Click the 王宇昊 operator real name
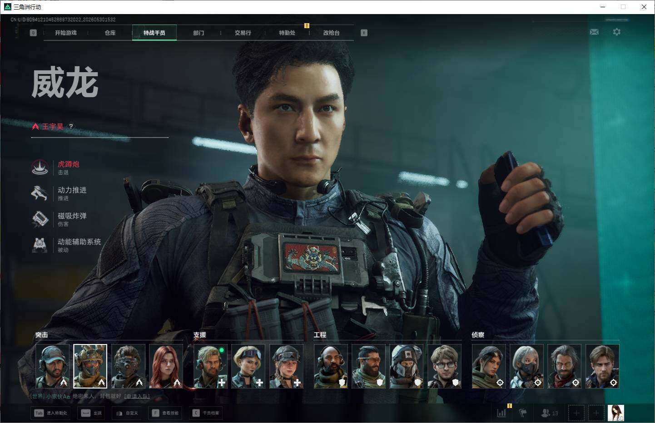The width and height of the screenshot is (655, 423). pos(53,126)
